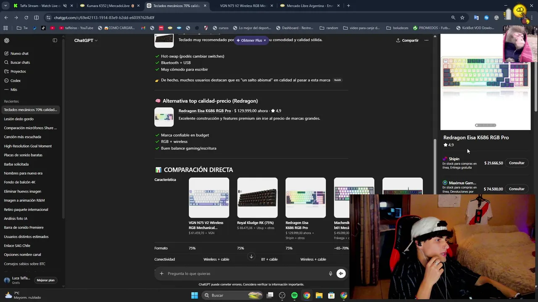Toggle the sidebar panel icon
This screenshot has width=538, height=302.
55,40
